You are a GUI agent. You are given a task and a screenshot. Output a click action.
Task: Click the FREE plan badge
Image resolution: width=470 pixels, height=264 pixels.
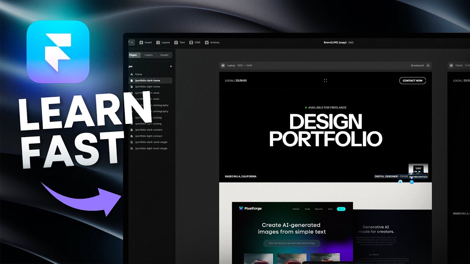pos(351,43)
